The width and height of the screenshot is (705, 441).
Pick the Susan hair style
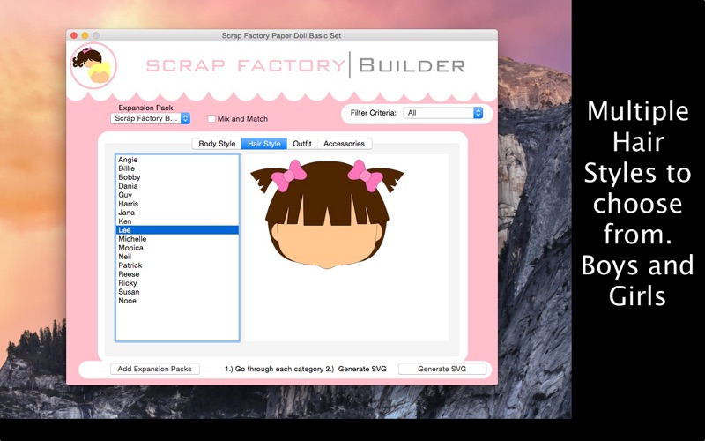pyautogui.click(x=177, y=292)
